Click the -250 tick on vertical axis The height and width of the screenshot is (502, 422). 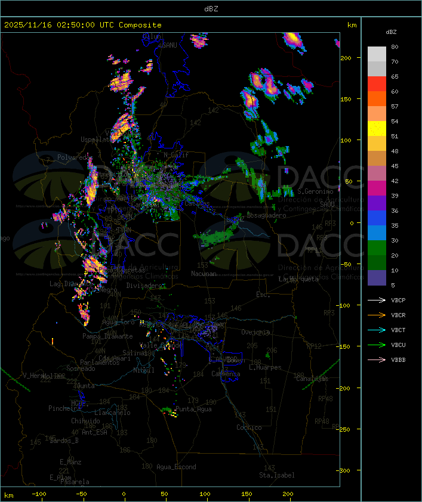[344, 429]
